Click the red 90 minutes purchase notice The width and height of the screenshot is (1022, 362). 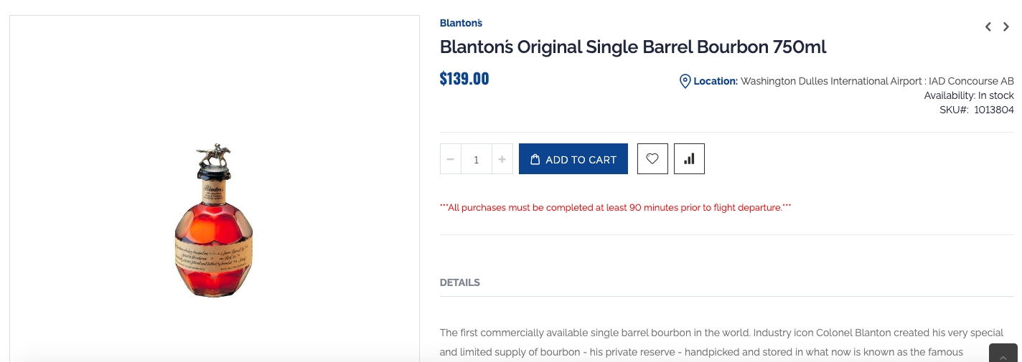(x=615, y=208)
